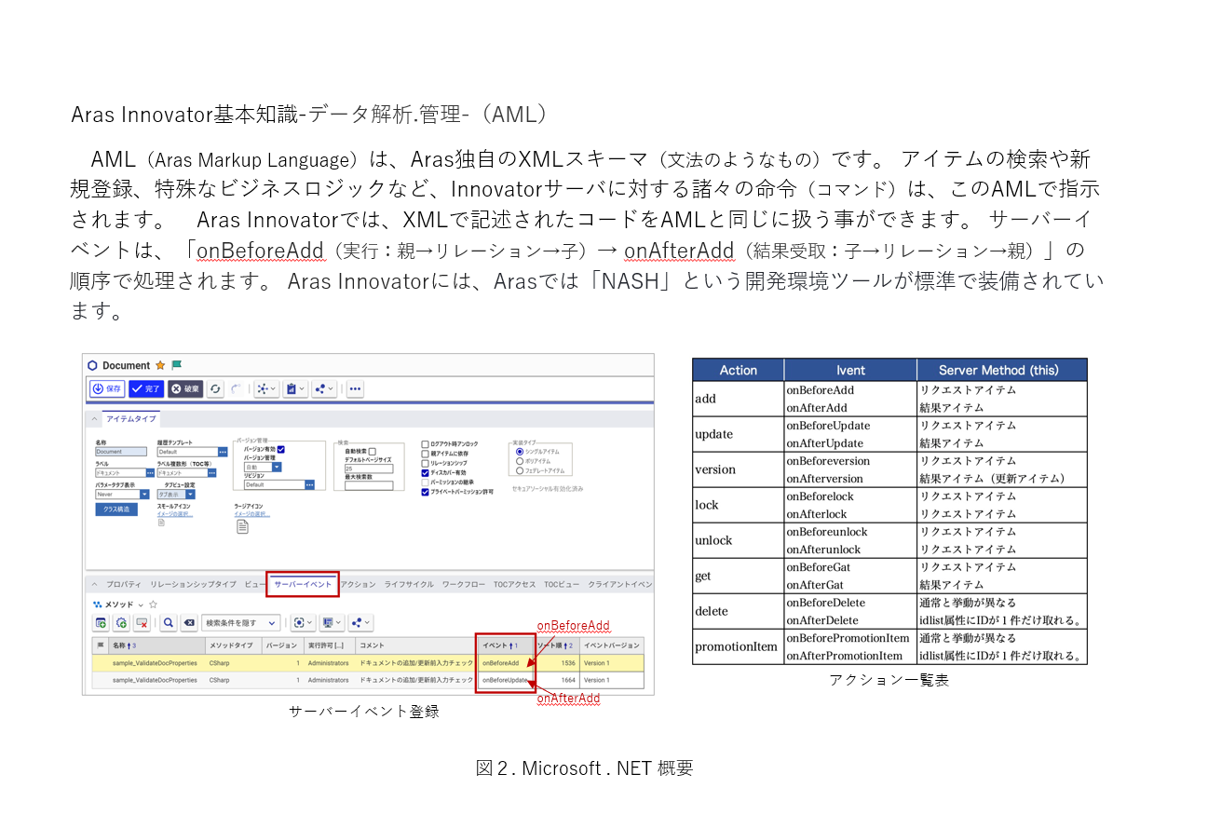This screenshot has height=815, width=1208.
Task: Open the タブビュー設定 dropdown
Action: [x=190, y=495]
